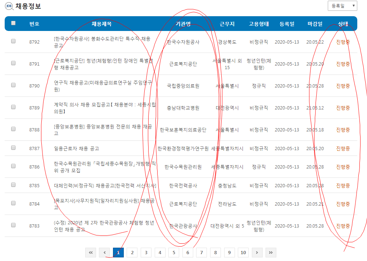Open 근로복지공단 청년인턴 장애인 특별전형 공고

point(103,64)
